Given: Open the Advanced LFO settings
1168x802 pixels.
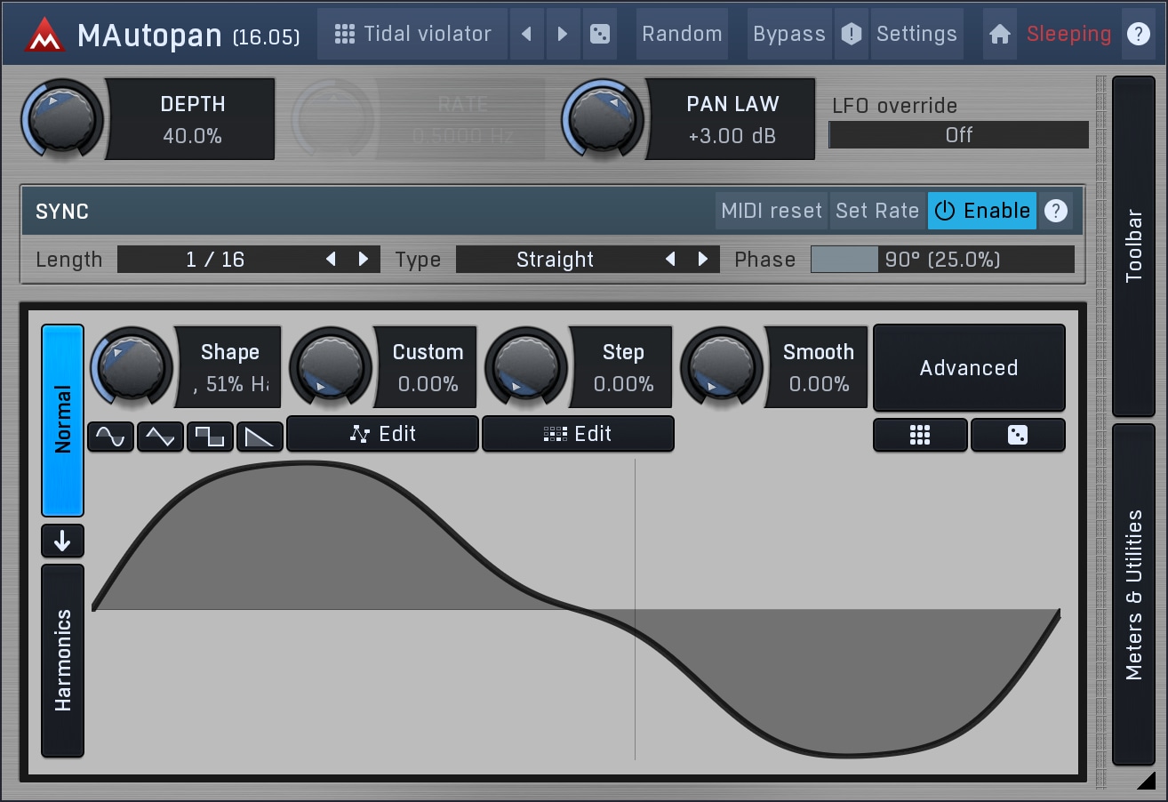Looking at the screenshot, I should click(x=969, y=367).
